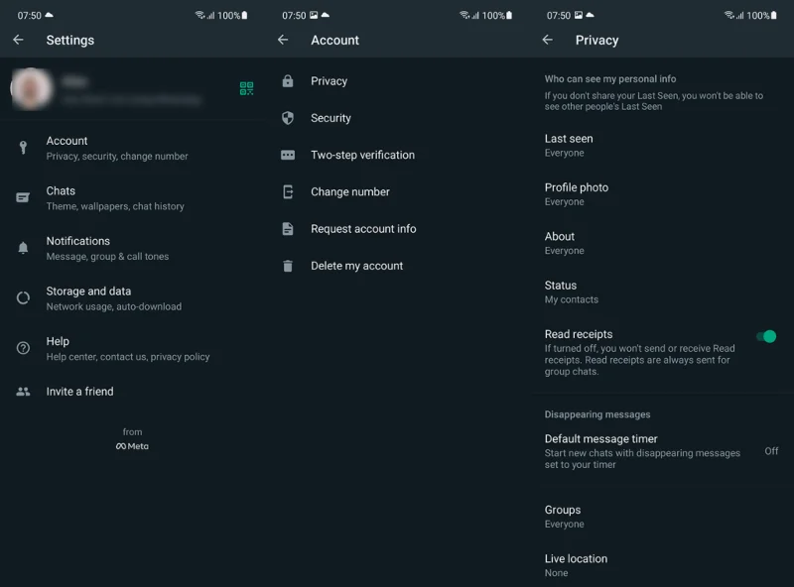Tap the 'Privacy' title in the header

(x=596, y=40)
